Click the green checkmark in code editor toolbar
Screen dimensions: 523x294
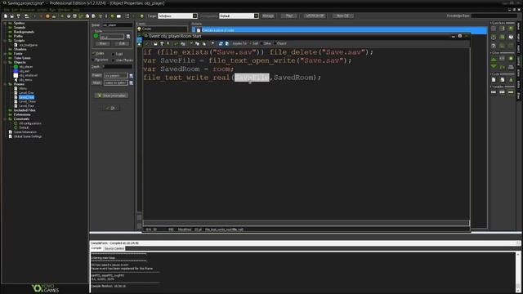point(147,43)
